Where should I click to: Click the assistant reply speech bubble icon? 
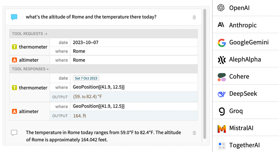(x=14, y=133)
